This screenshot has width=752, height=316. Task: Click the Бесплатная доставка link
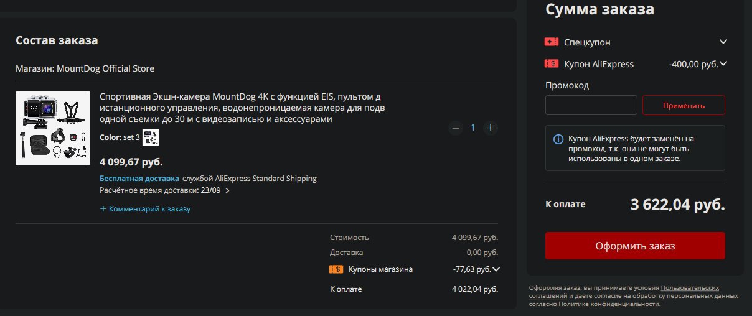coord(139,179)
